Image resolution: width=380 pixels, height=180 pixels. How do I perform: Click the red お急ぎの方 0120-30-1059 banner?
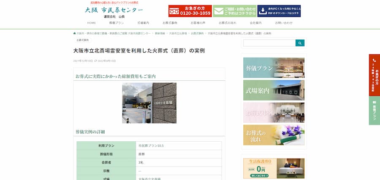(190, 11)
